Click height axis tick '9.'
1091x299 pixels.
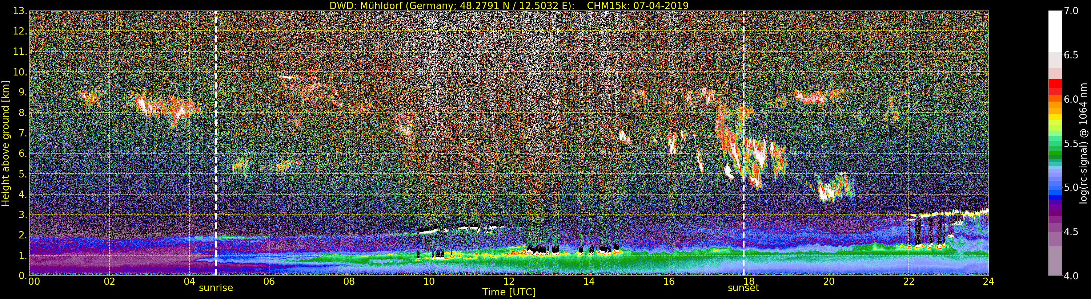23,92
